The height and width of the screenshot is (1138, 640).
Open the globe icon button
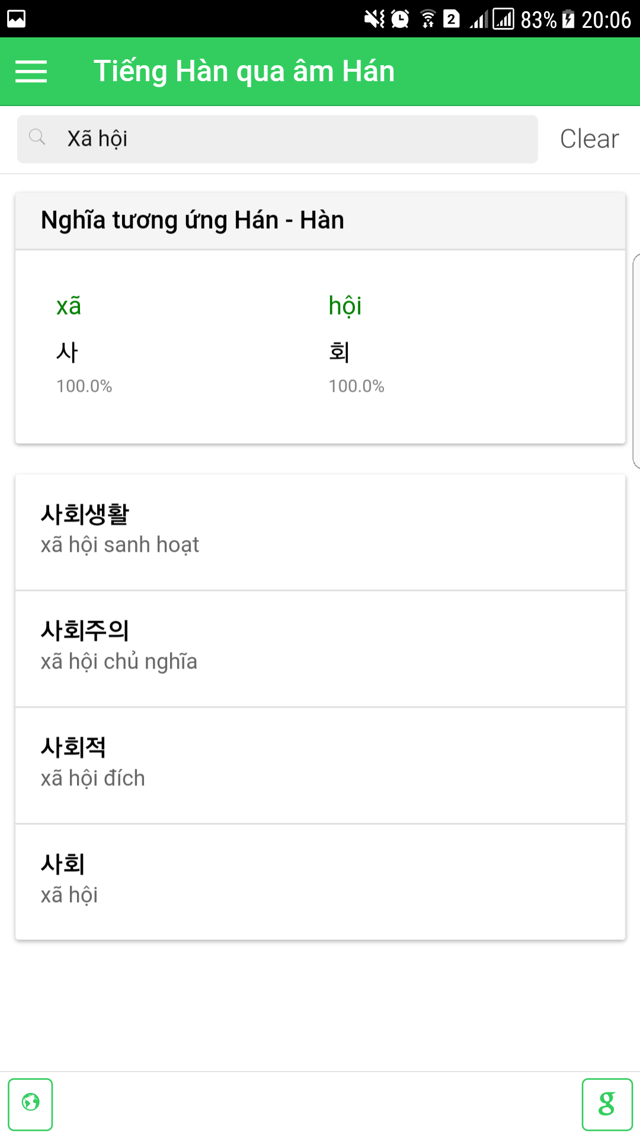tap(30, 1104)
